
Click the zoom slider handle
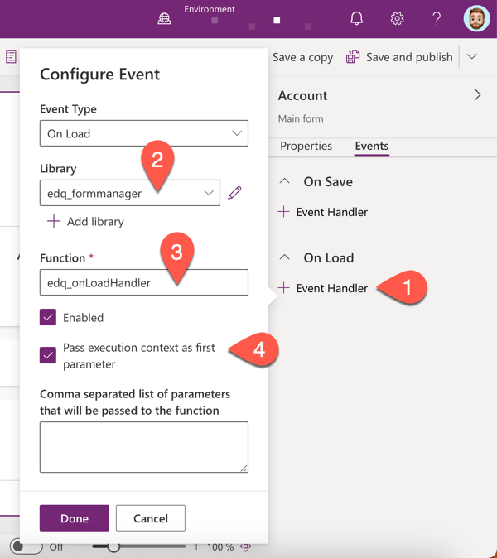coord(113,546)
